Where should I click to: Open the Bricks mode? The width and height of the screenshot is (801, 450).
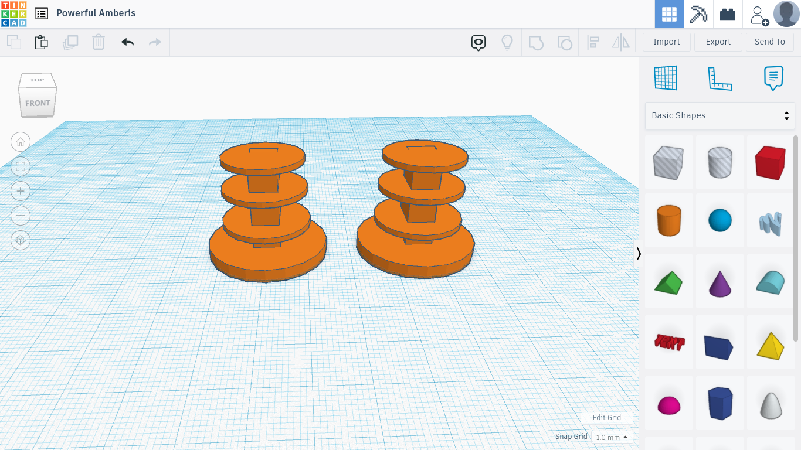point(728,14)
